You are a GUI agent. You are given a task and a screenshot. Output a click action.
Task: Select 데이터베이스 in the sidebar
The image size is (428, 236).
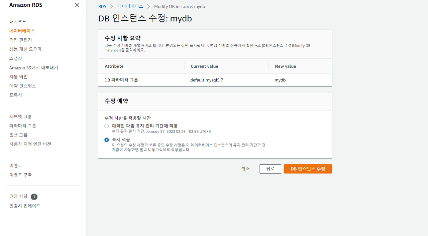(22, 31)
